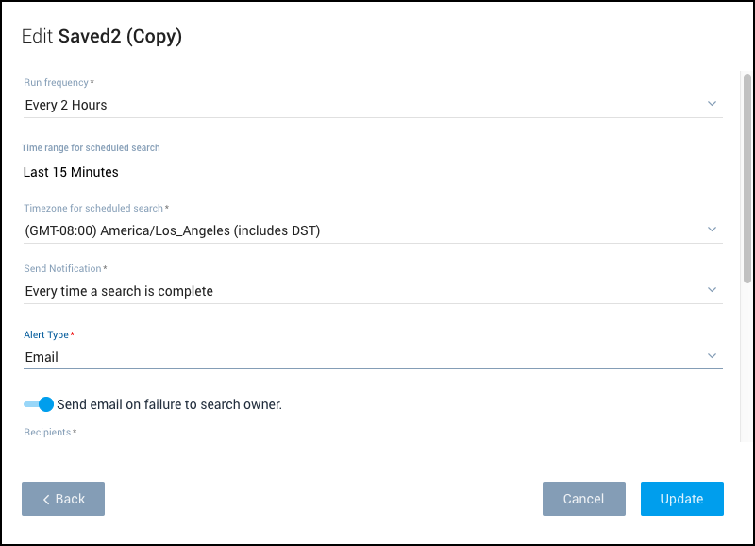
Task: Click the 'Time range for scheduled search' label
Action: click(x=91, y=148)
